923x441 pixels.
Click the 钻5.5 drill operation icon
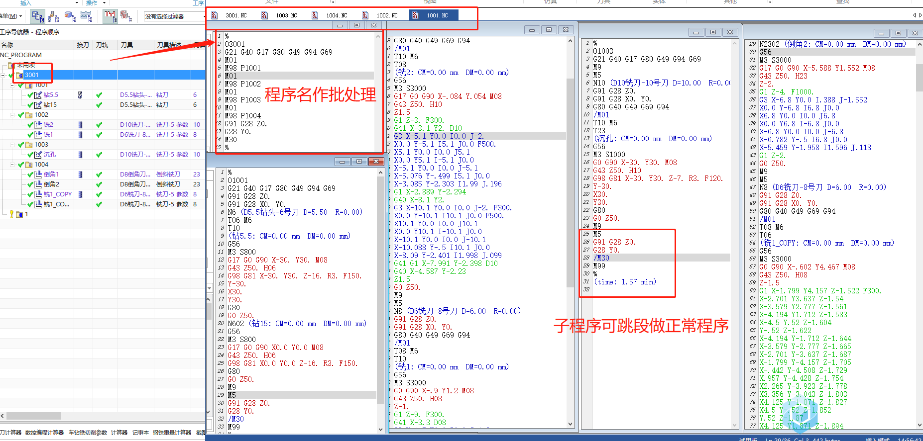[38, 95]
